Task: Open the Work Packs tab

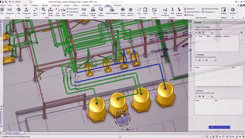Action: (97, 5)
